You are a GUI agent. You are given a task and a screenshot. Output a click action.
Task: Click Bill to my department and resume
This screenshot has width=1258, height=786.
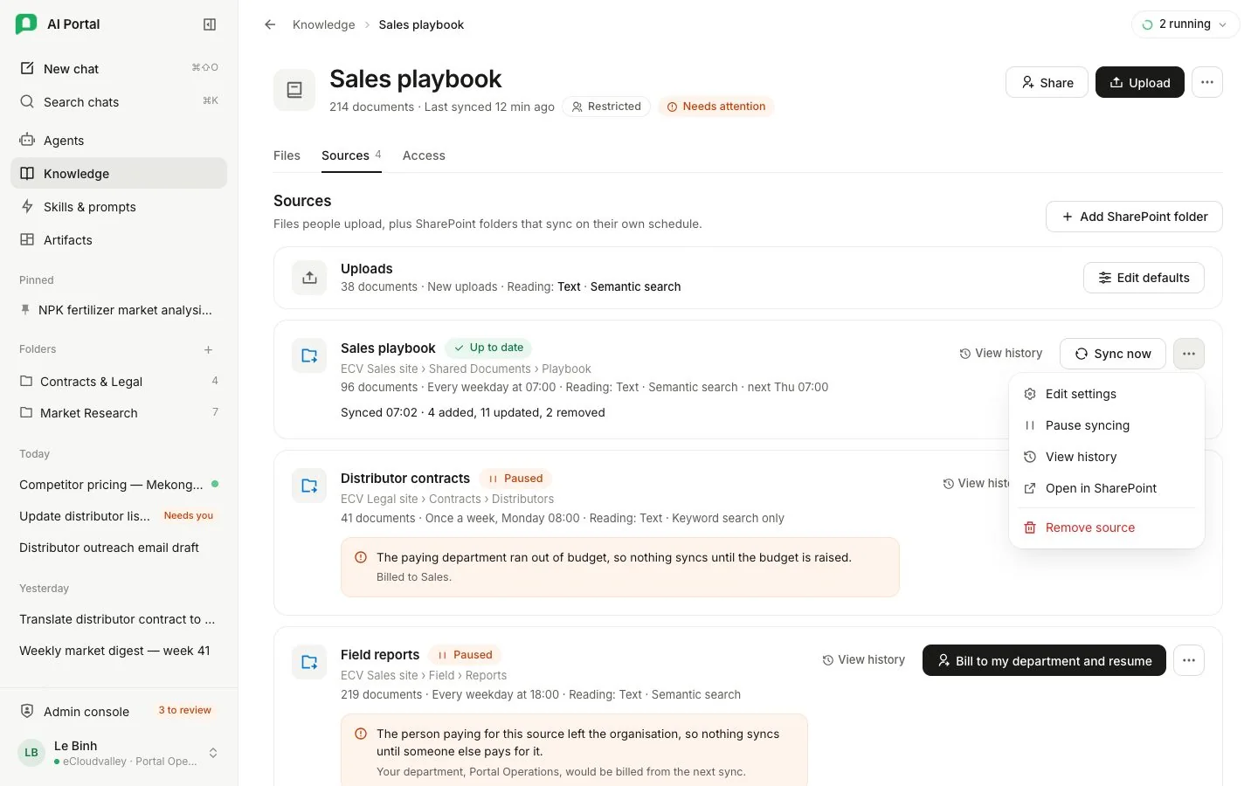tap(1044, 660)
